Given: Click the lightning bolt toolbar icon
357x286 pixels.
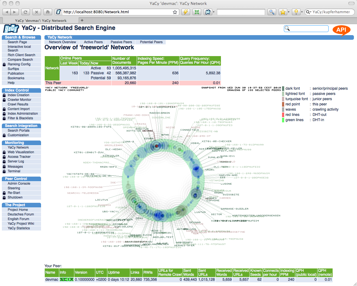Looking at the screenshot, I should 185,12.
